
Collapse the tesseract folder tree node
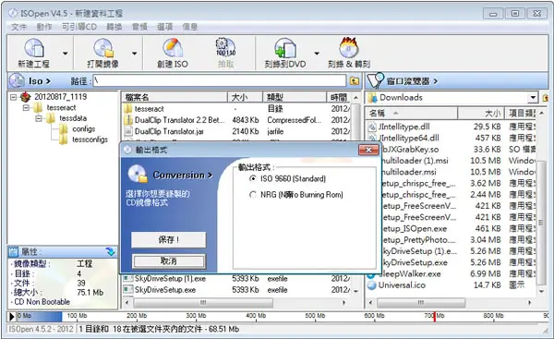(x=26, y=107)
